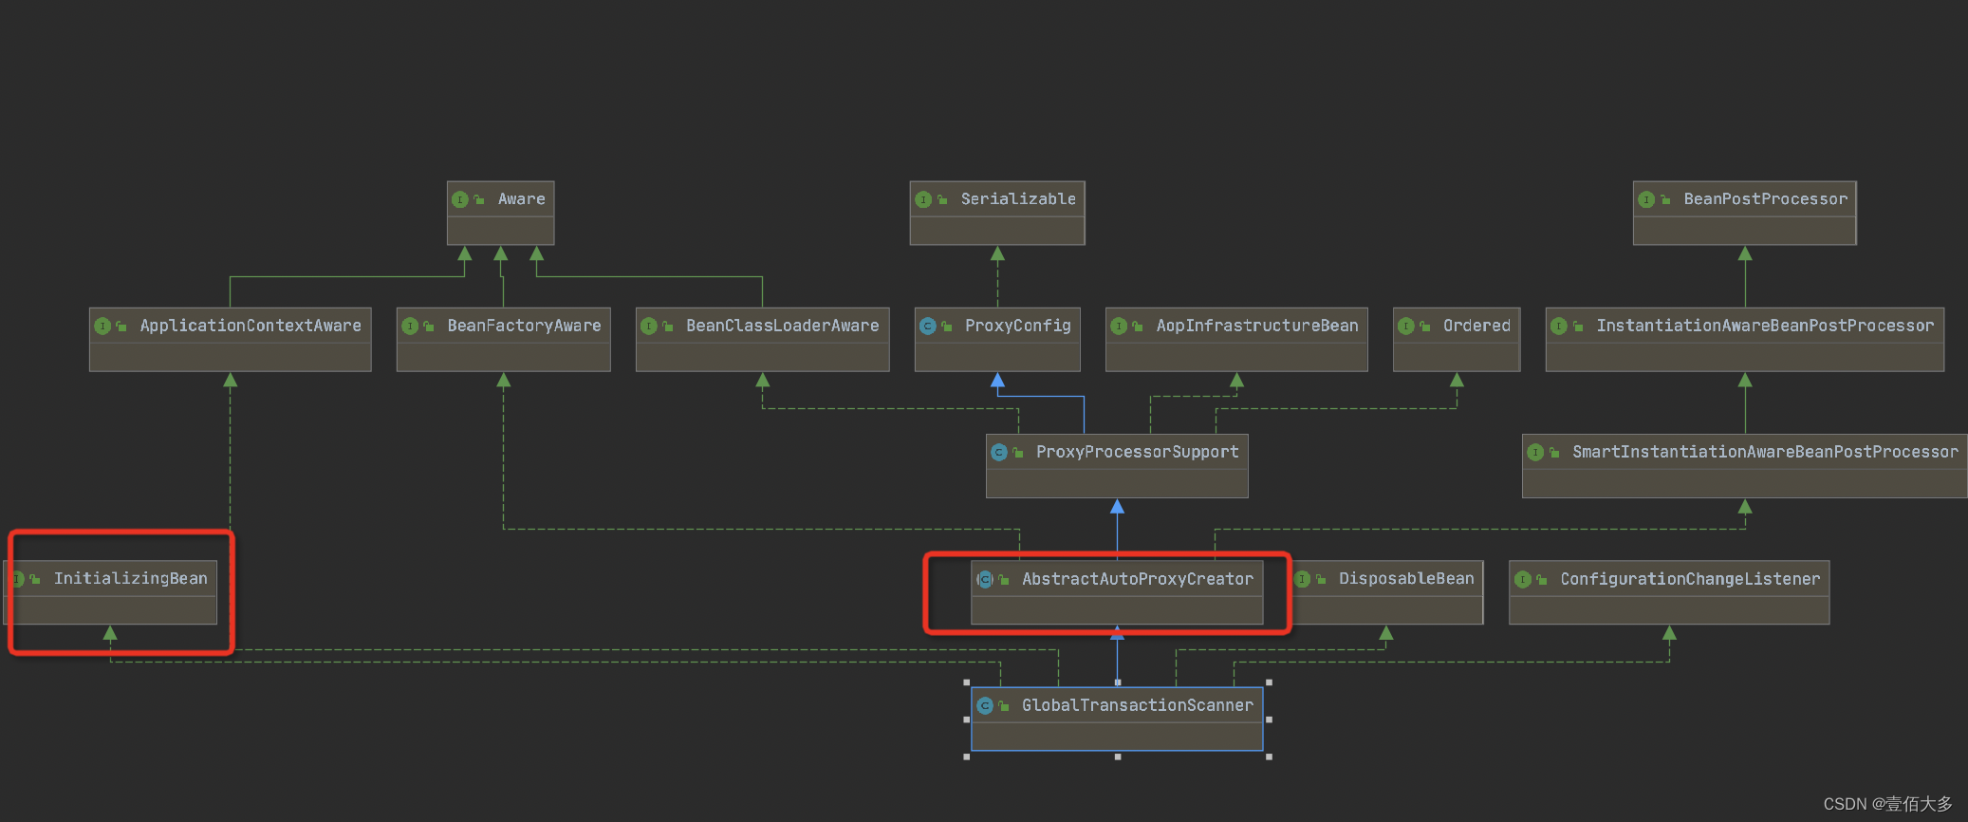The width and height of the screenshot is (1968, 822).
Task: Select the GlobalTransactionScanner label
Action: [x=1138, y=705]
